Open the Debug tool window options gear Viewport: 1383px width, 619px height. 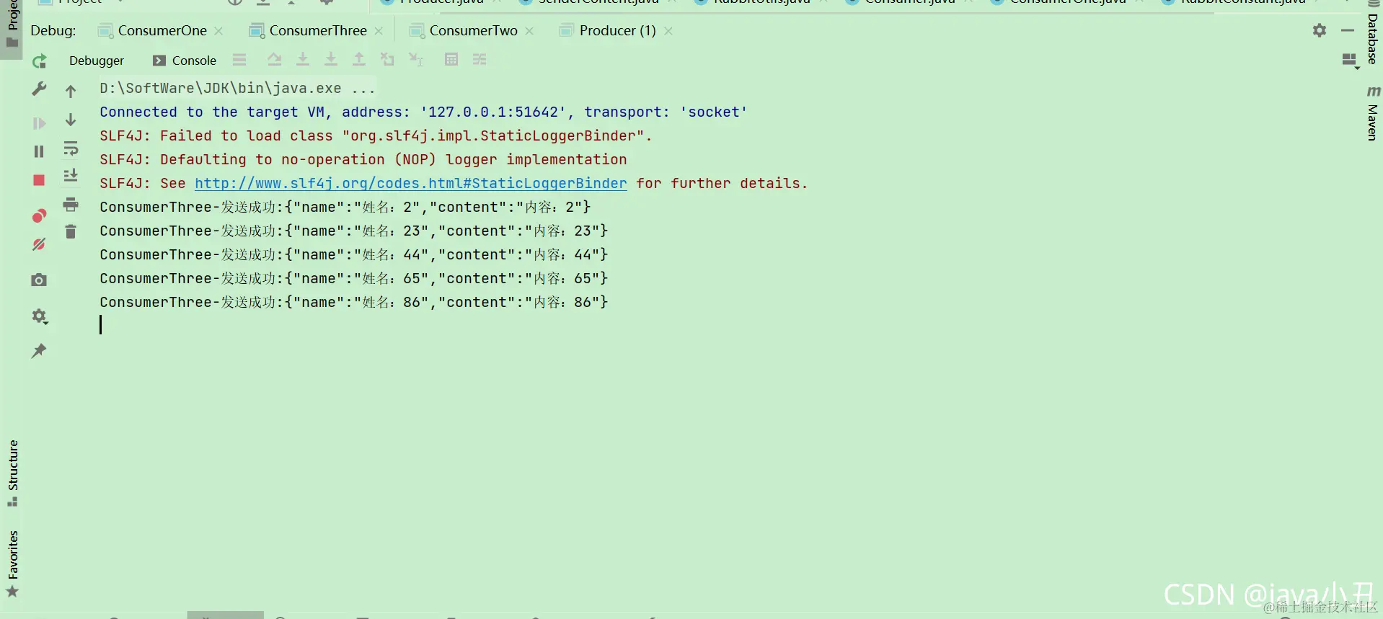click(1320, 30)
